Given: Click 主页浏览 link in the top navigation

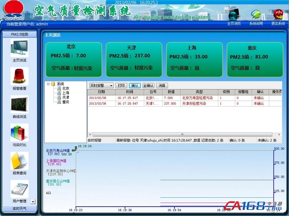Looking at the screenshot, I should pyautogui.click(x=234, y=23).
